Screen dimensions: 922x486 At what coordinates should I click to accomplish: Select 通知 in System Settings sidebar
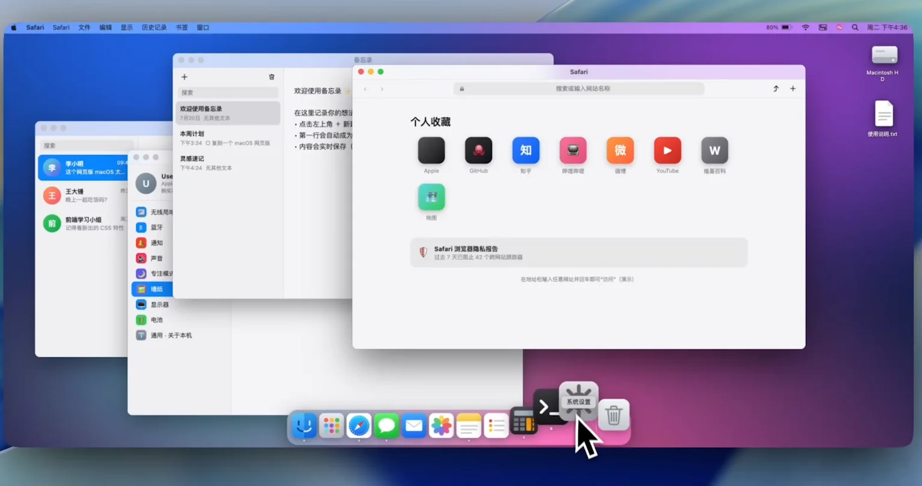[153, 243]
